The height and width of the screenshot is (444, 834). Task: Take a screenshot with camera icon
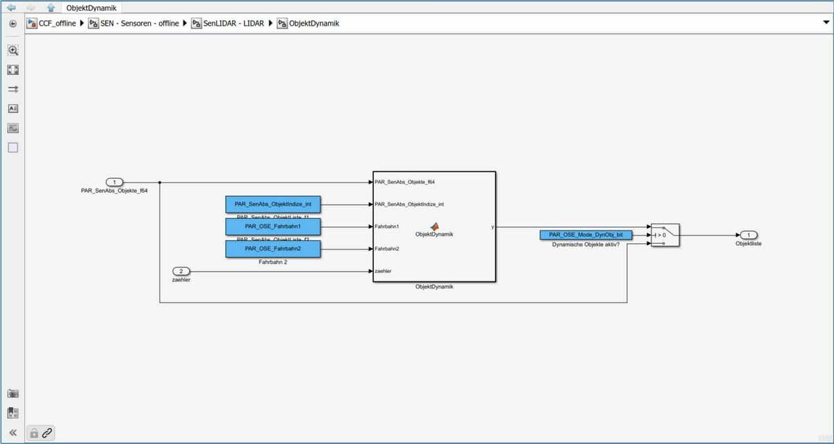click(x=13, y=393)
